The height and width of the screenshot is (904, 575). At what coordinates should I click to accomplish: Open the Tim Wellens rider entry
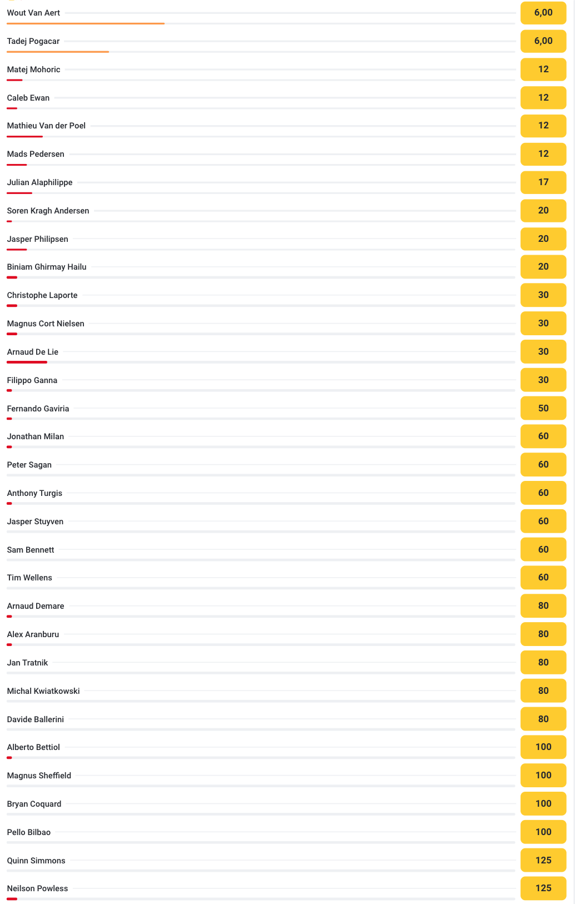click(x=29, y=578)
